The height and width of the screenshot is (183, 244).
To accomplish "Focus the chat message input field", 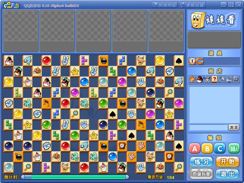I will pos(208,127).
